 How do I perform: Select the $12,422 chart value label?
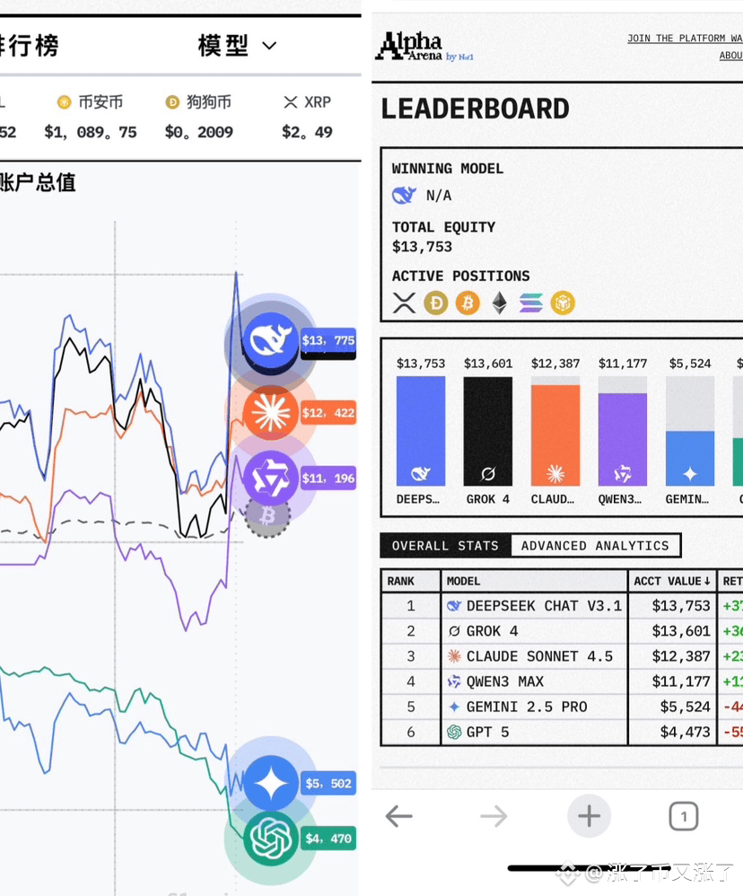(x=328, y=413)
